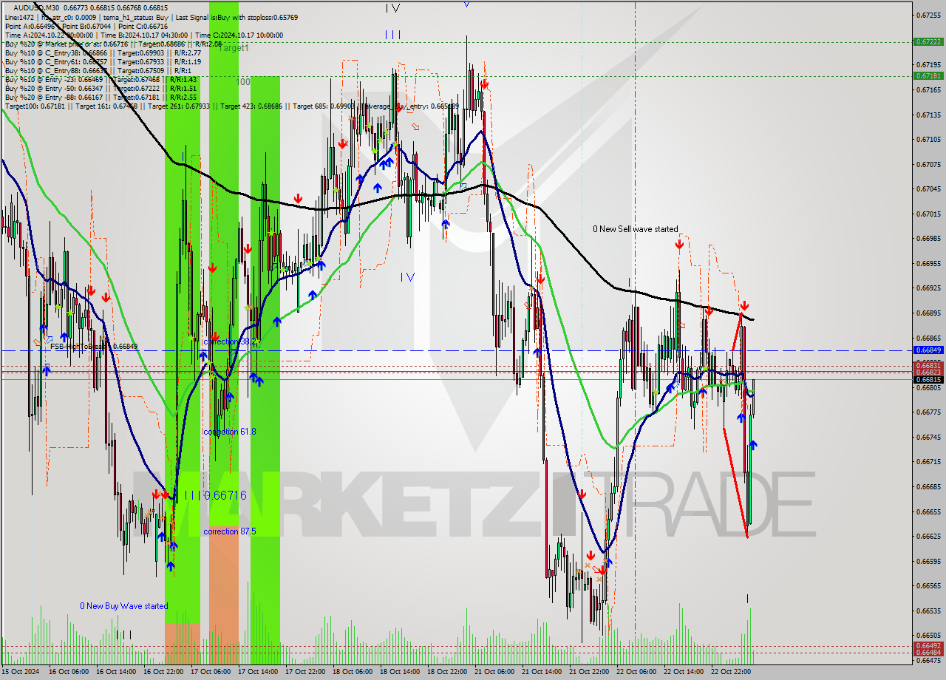946x680 pixels.
Task: Click the blue 0.66849 price tag
Action: tap(928, 350)
